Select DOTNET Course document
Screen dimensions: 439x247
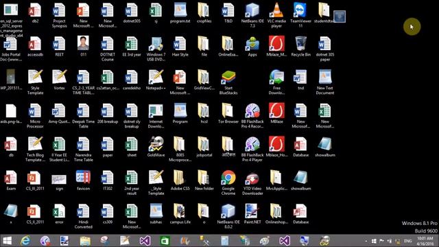click(x=108, y=49)
